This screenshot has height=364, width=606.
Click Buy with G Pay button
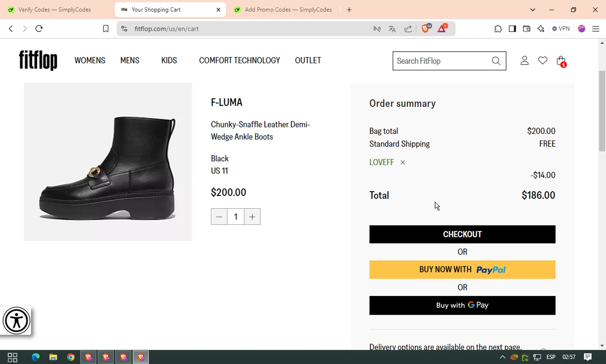462,305
